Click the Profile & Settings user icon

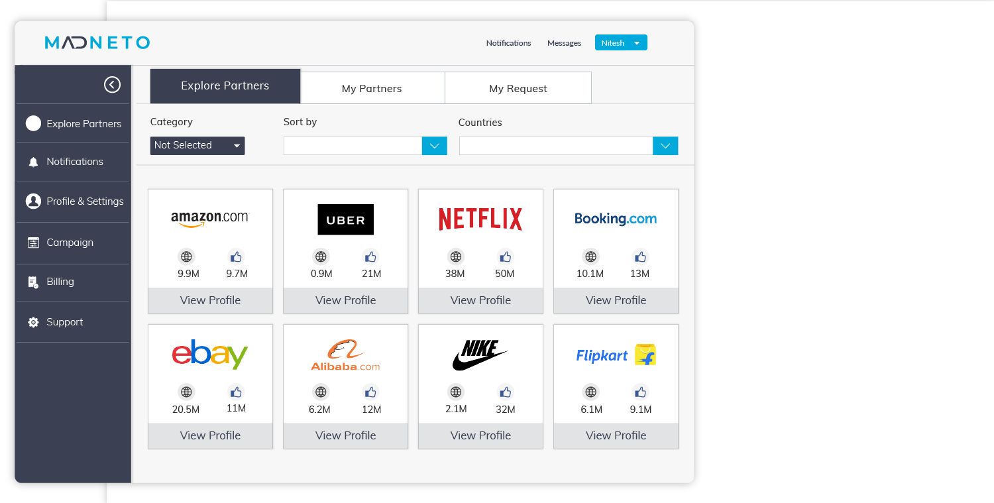pos(33,201)
